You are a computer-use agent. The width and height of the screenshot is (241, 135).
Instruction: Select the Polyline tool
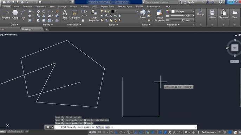pyautogui.click(x=6, y=14)
